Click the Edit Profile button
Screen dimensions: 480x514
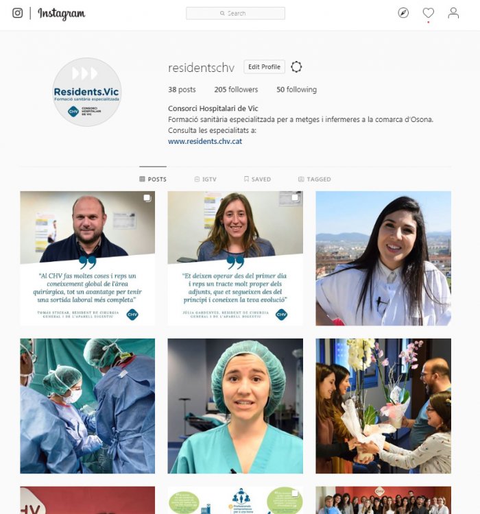click(264, 67)
